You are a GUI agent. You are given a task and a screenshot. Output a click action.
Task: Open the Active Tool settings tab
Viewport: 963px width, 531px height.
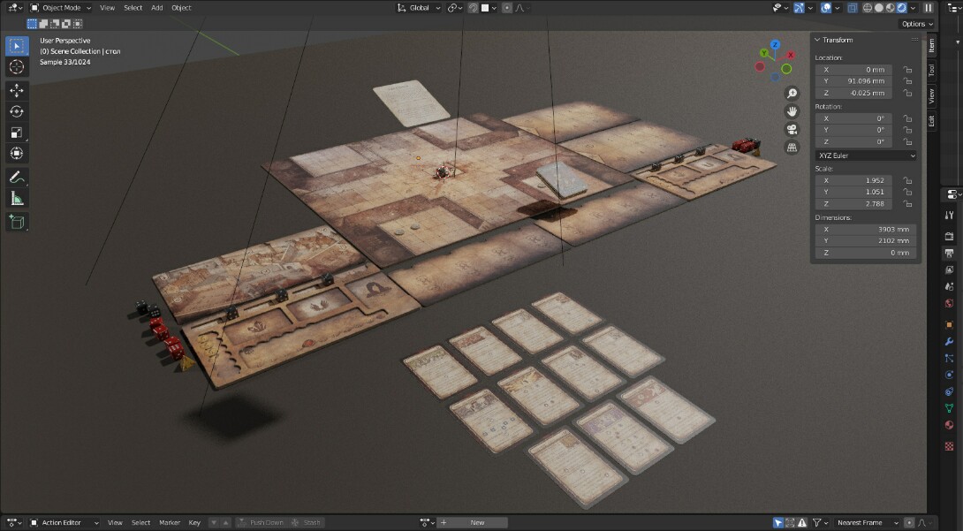pyautogui.click(x=950, y=215)
